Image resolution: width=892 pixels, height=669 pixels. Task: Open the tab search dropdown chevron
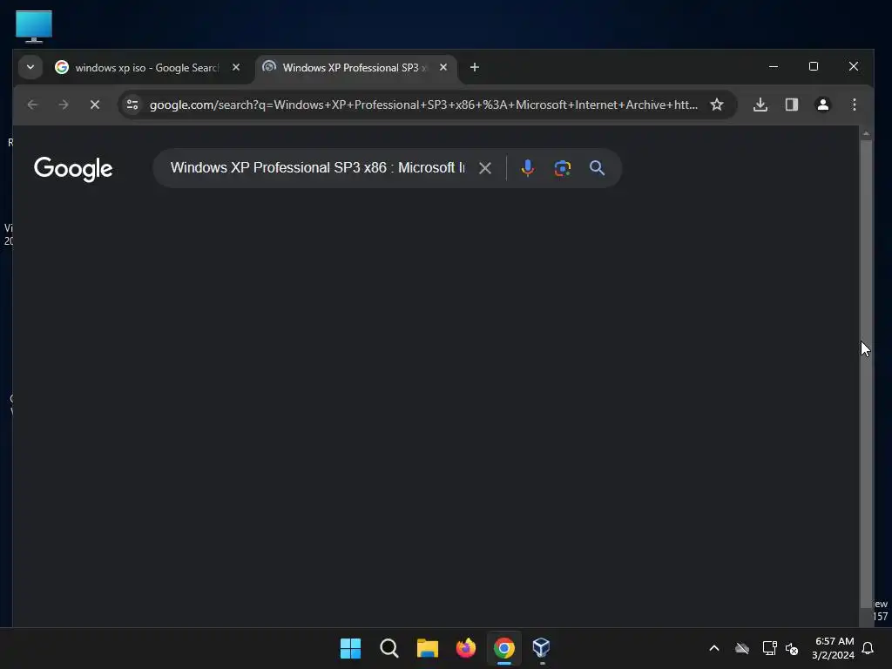tap(30, 67)
